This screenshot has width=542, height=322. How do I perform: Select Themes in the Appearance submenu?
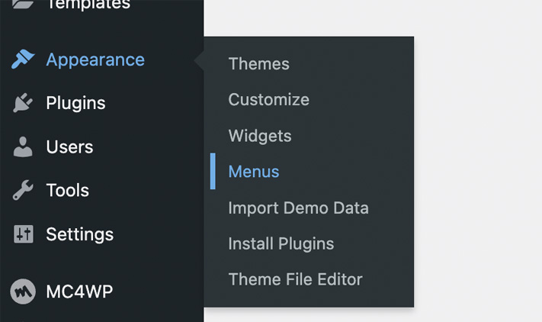click(259, 63)
